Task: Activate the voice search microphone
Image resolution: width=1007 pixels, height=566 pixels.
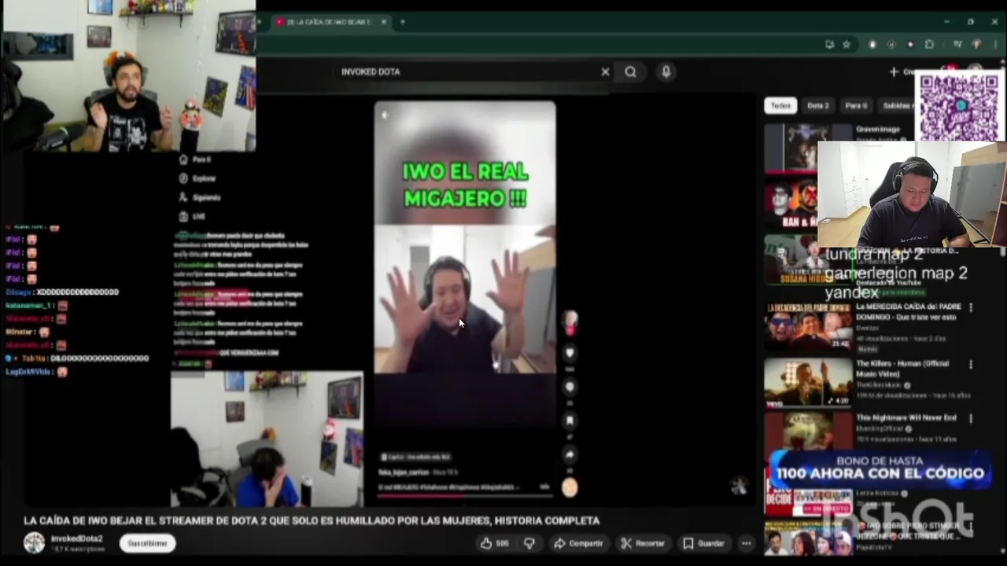Action: (x=666, y=72)
